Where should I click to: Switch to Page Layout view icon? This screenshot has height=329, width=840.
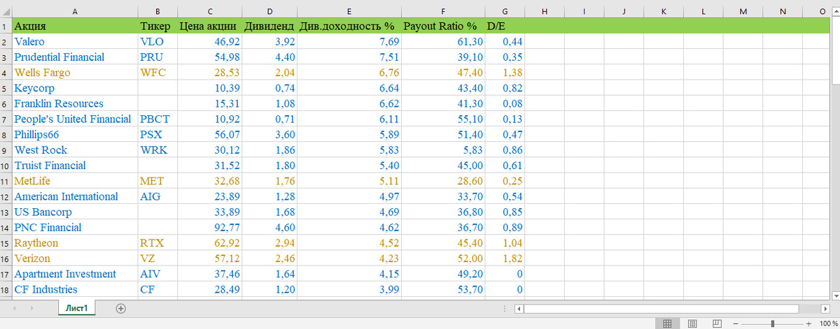692,323
